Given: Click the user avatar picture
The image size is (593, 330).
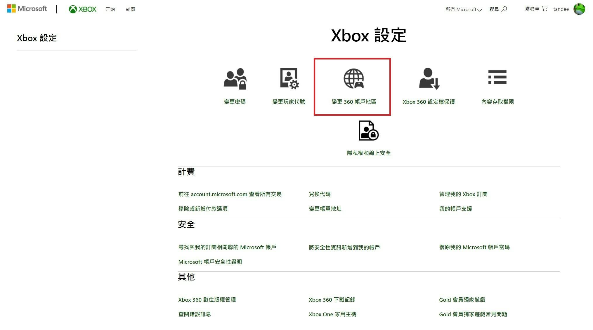Looking at the screenshot, I should pos(579,9).
